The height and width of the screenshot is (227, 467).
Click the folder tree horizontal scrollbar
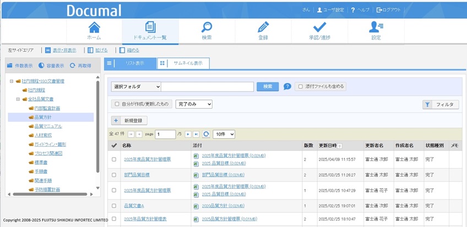[50, 194]
